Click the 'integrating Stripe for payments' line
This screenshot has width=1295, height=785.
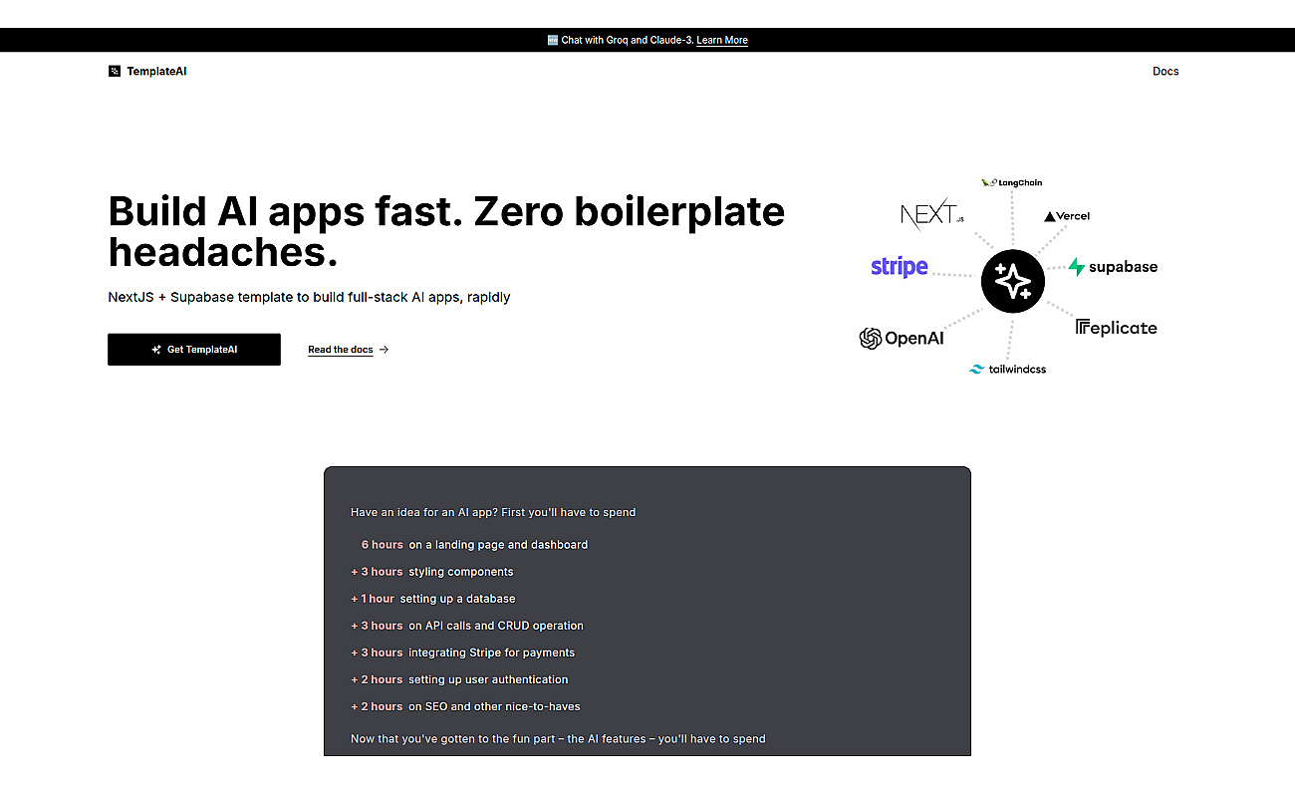pyautogui.click(x=463, y=653)
